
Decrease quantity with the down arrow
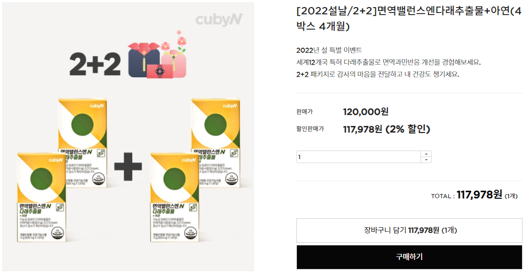point(426,160)
